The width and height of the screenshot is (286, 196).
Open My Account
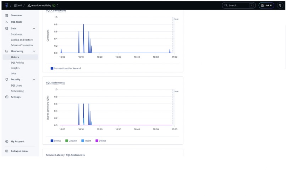(17, 142)
